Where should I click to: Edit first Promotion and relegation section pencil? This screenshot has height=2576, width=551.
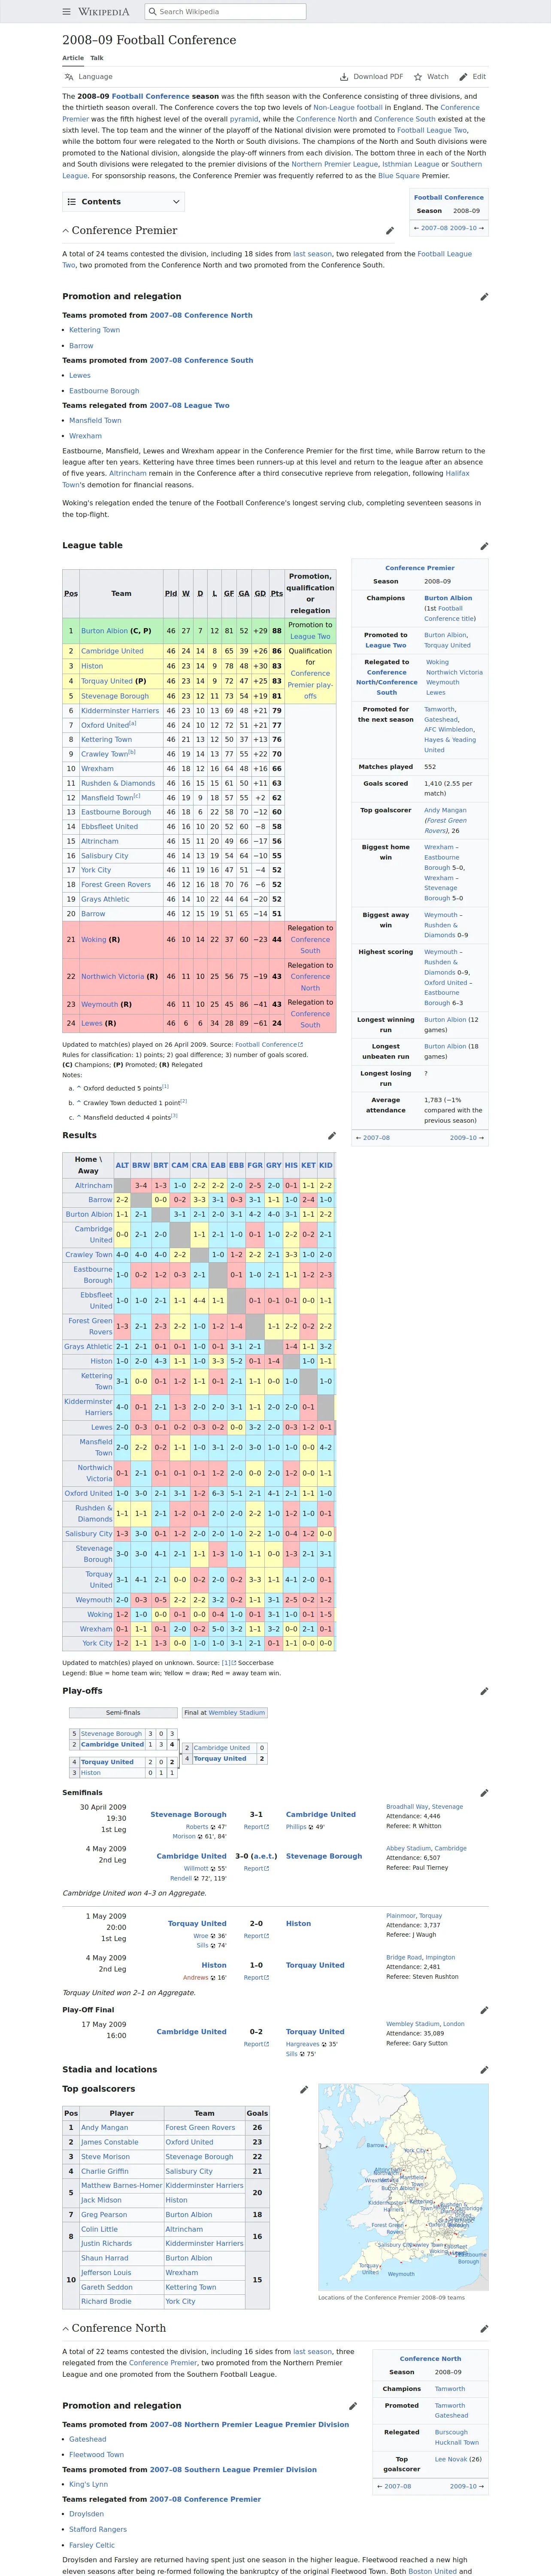484,297
